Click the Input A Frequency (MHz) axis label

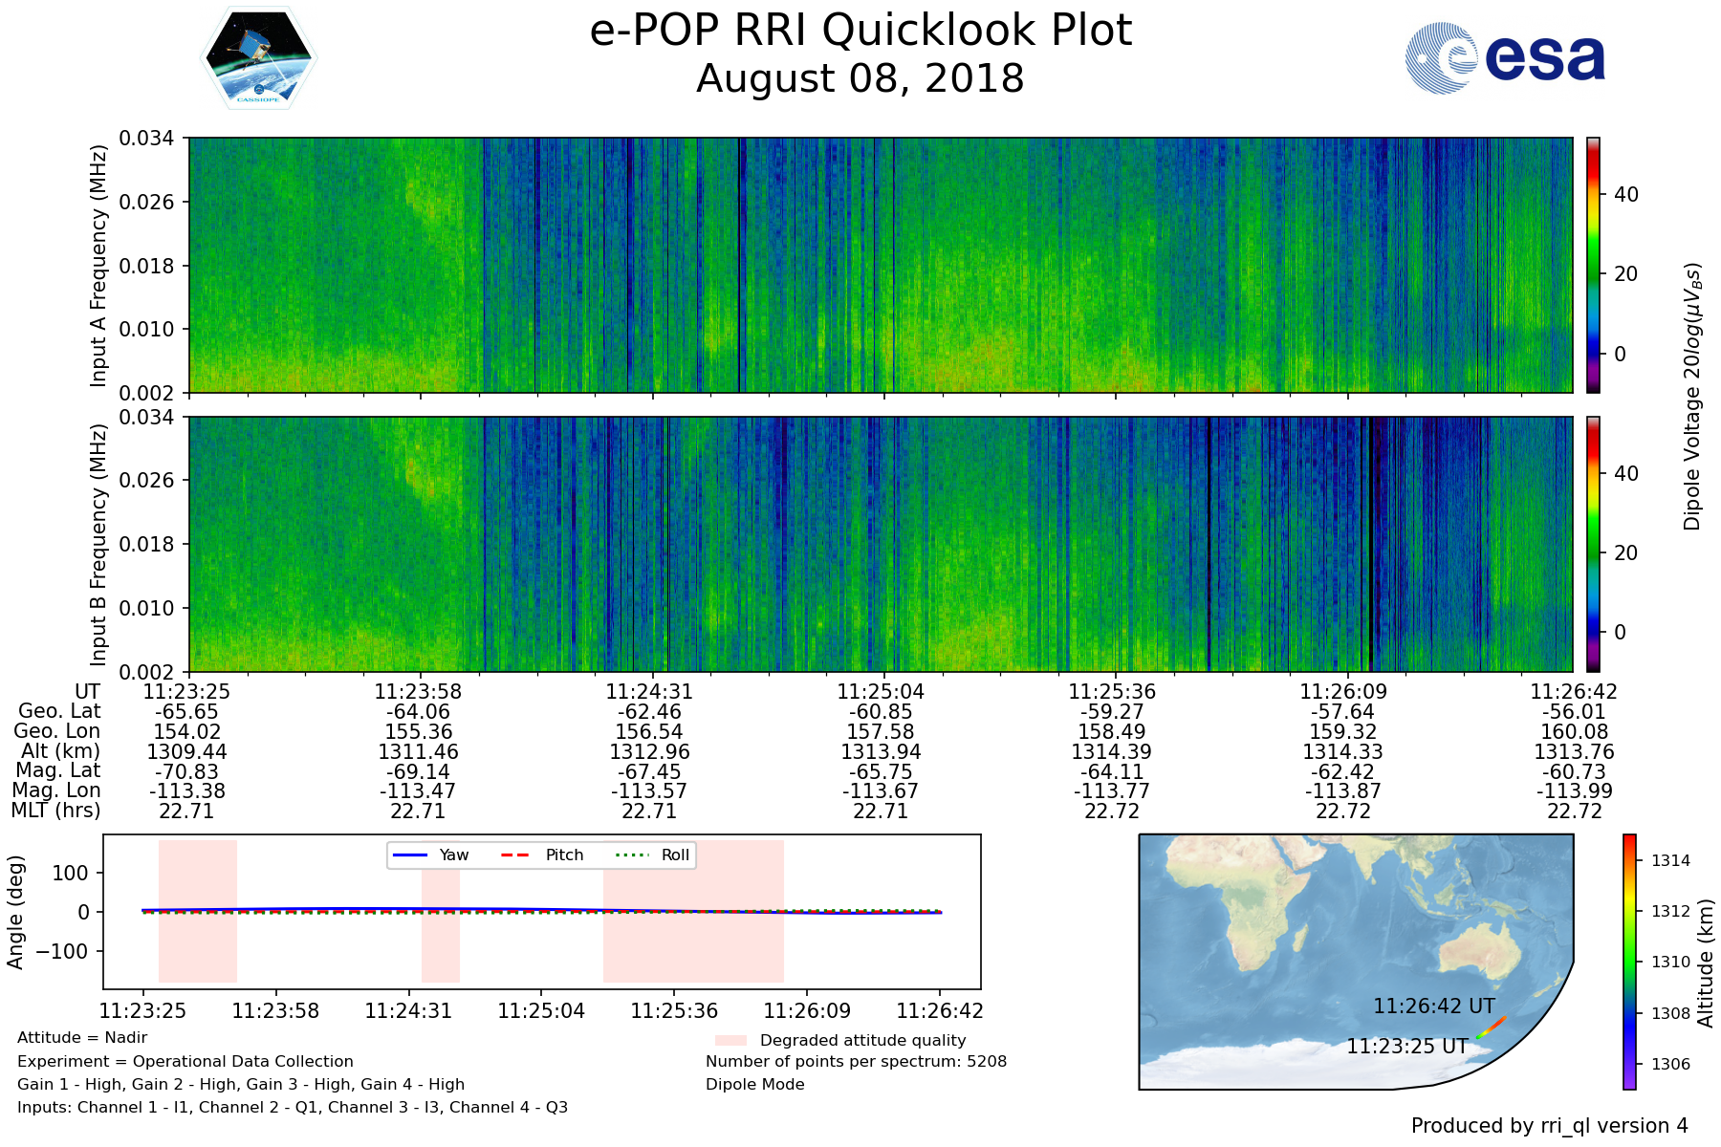coord(98,266)
